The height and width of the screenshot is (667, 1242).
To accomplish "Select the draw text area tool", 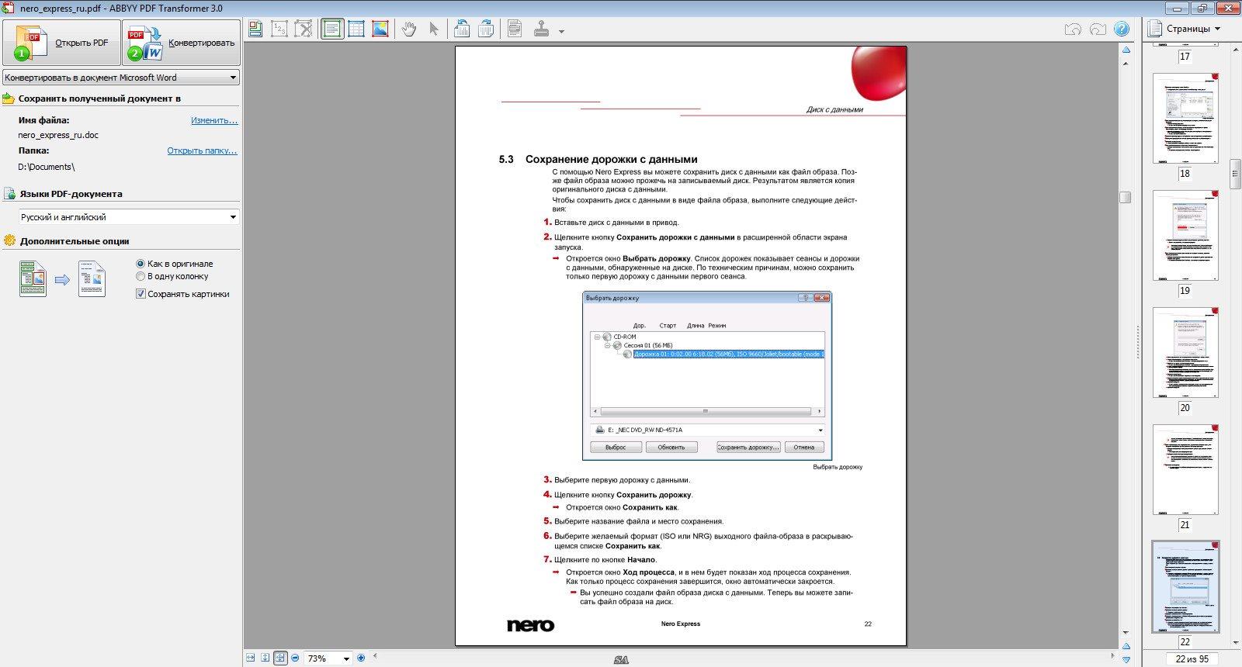I will pos(332,29).
